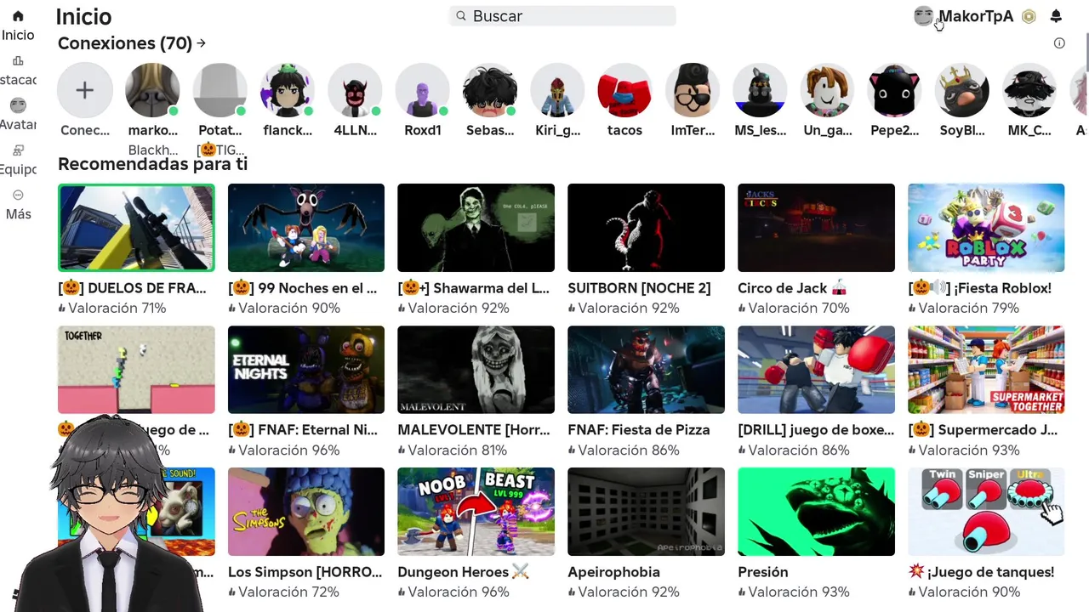The image size is (1089, 612).
Task: Open friend Pepe2 avatar
Action: pos(895,90)
